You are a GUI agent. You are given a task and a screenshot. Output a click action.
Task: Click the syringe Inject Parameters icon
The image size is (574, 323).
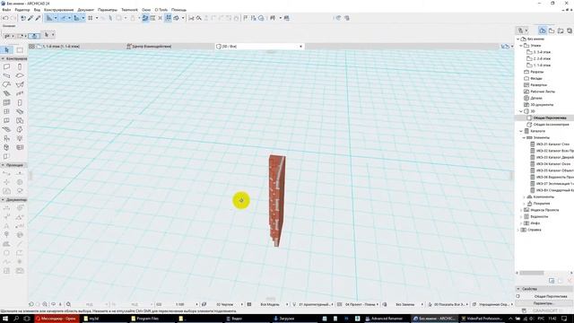[38, 18]
